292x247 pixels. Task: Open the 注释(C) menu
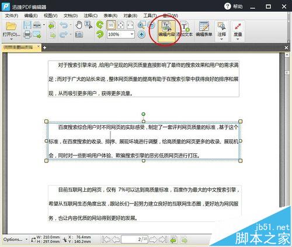pyautogui.click(x=91, y=16)
